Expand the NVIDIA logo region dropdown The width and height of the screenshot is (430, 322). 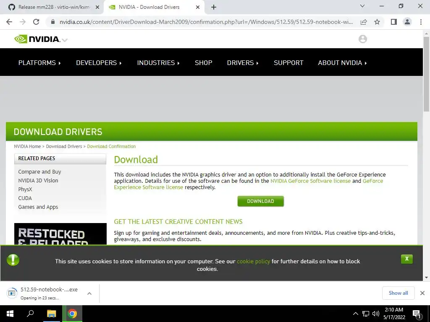[65, 40]
